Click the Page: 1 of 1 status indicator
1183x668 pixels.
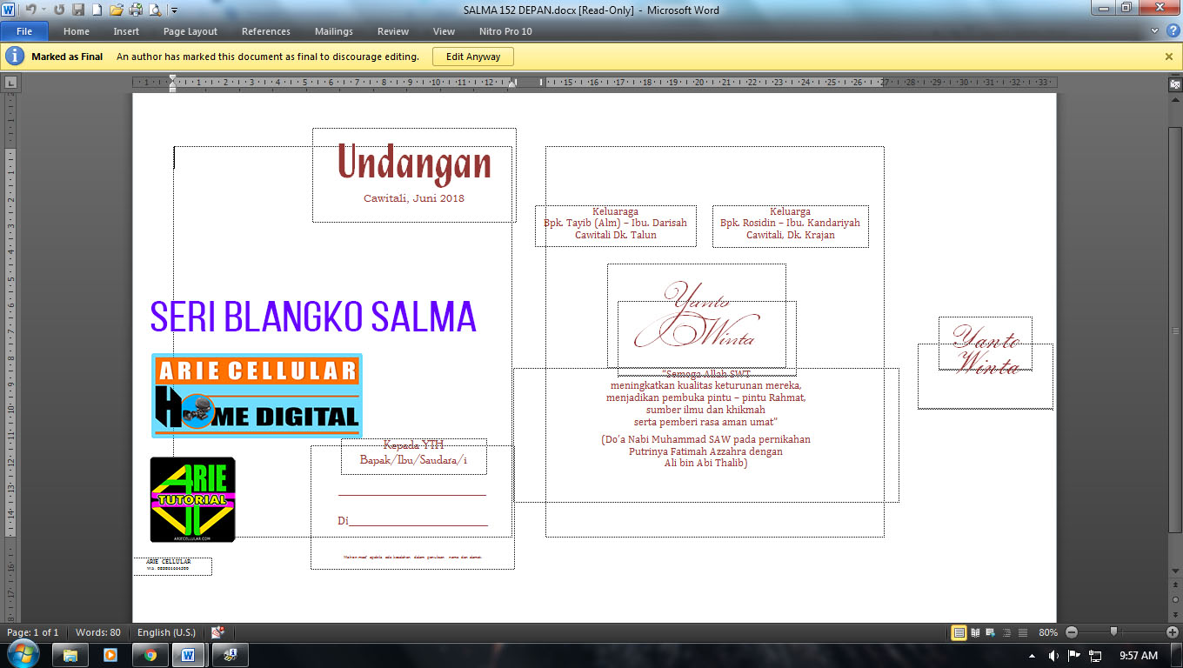(x=33, y=632)
